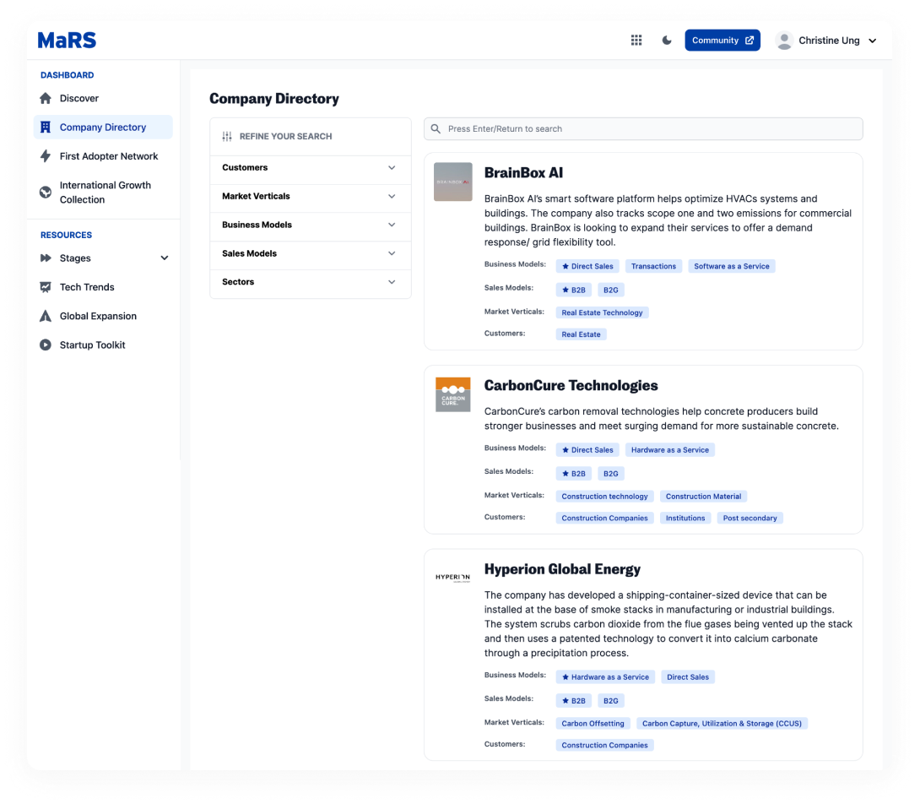
Task: Click the Real Estate customers tag
Action: (x=581, y=334)
